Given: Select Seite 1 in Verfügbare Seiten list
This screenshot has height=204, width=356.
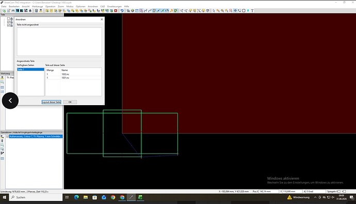Looking at the screenshot, I should point(30,70).
